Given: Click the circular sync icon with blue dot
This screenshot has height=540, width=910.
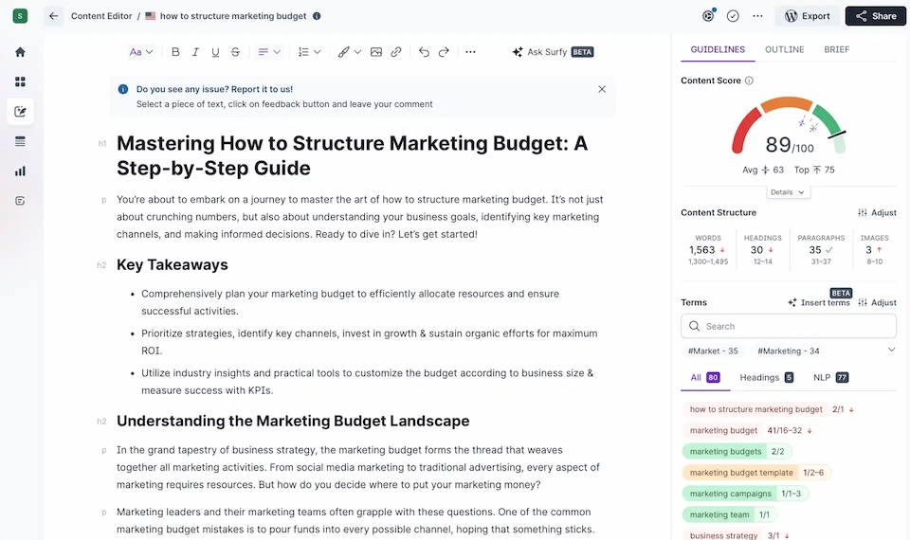Looking at the screenshot, I should click(x=708, y=16).
